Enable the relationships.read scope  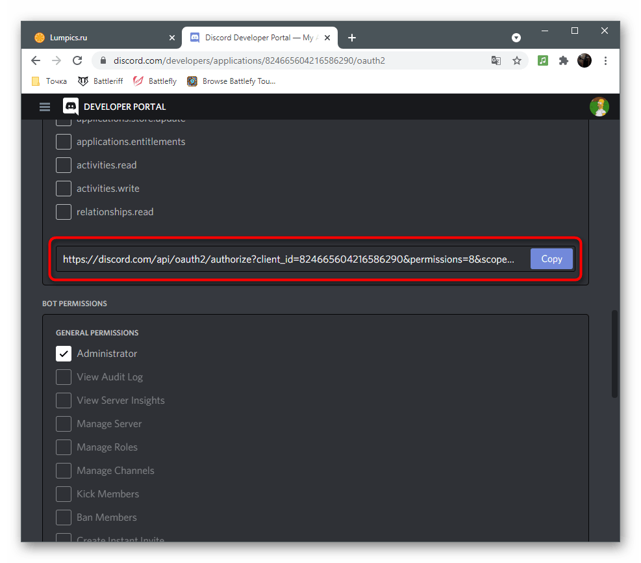coord(63,211)
